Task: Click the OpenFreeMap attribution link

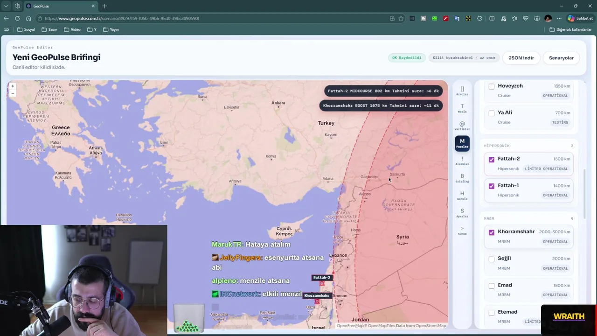Action: 350,326
